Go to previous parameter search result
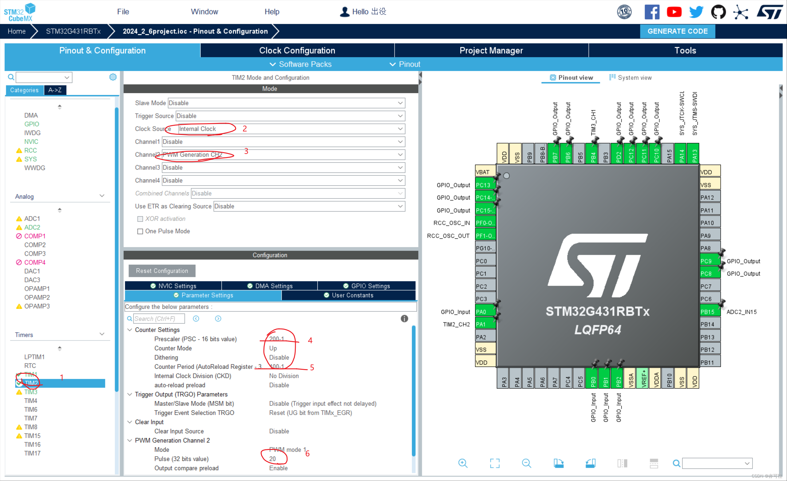787x481 pixels. point(196,318)
